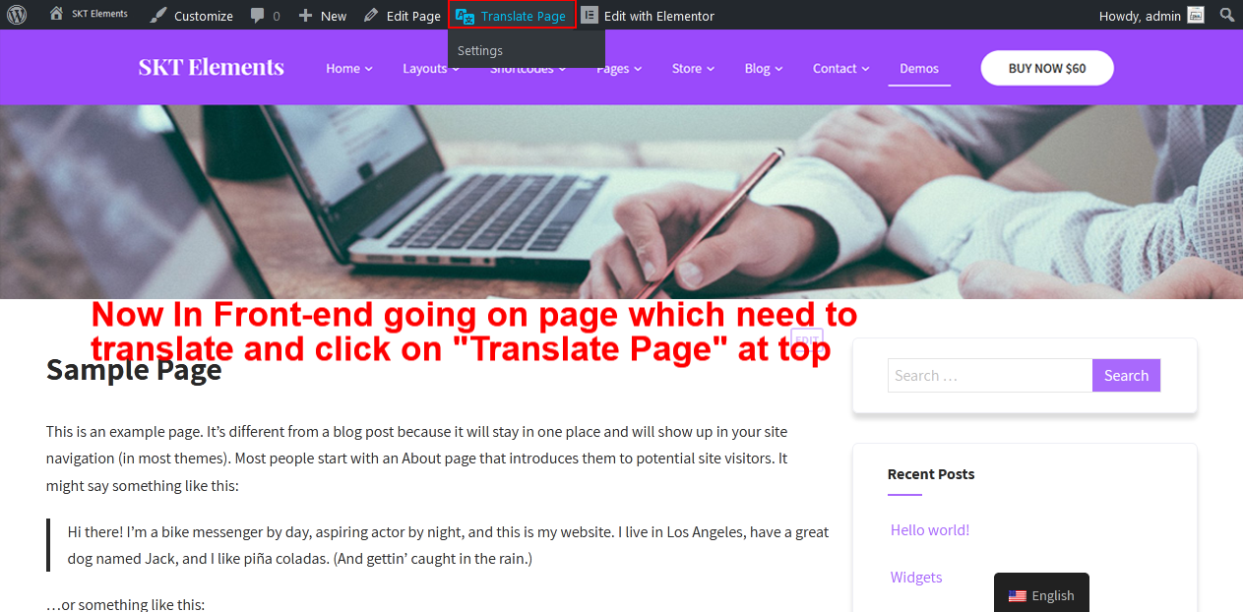Open the Demos menu item
The image size is (1243, 612).
[918, 68]
